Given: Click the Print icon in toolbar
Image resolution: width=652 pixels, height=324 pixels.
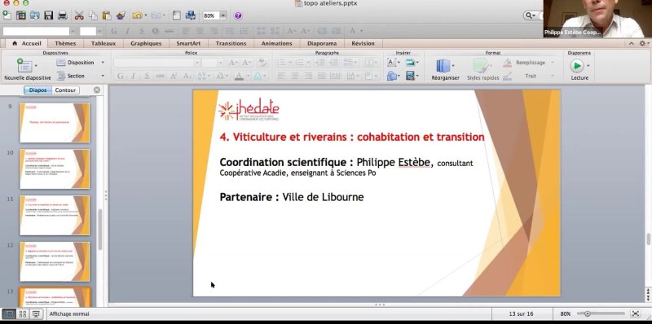Looking at the screenshot, I should point(63,15).
